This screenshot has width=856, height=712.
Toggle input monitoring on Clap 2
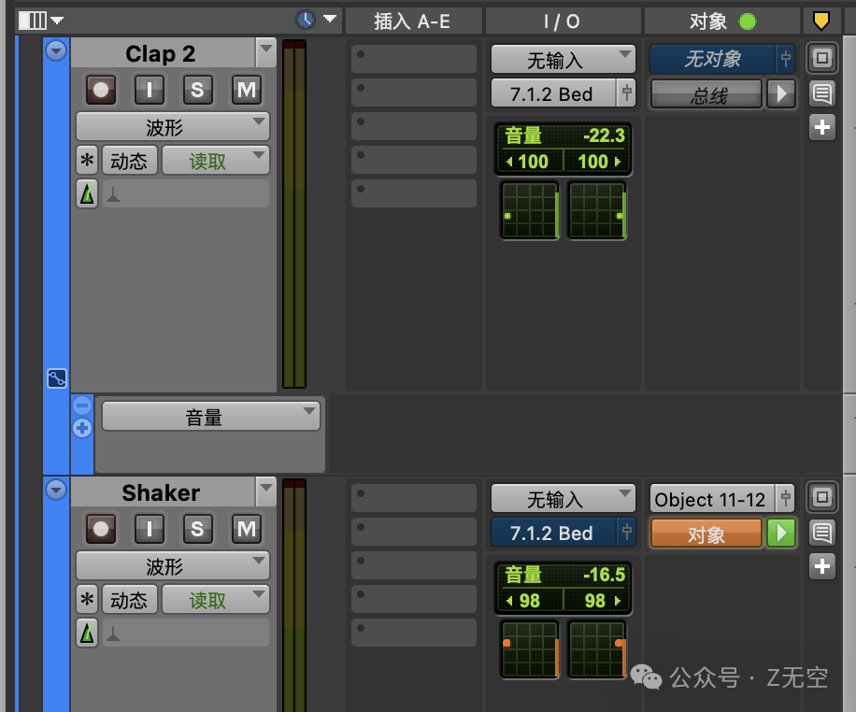tap(150, 90)
